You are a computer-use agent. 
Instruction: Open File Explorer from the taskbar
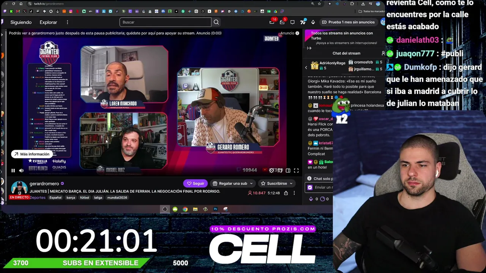195,209
